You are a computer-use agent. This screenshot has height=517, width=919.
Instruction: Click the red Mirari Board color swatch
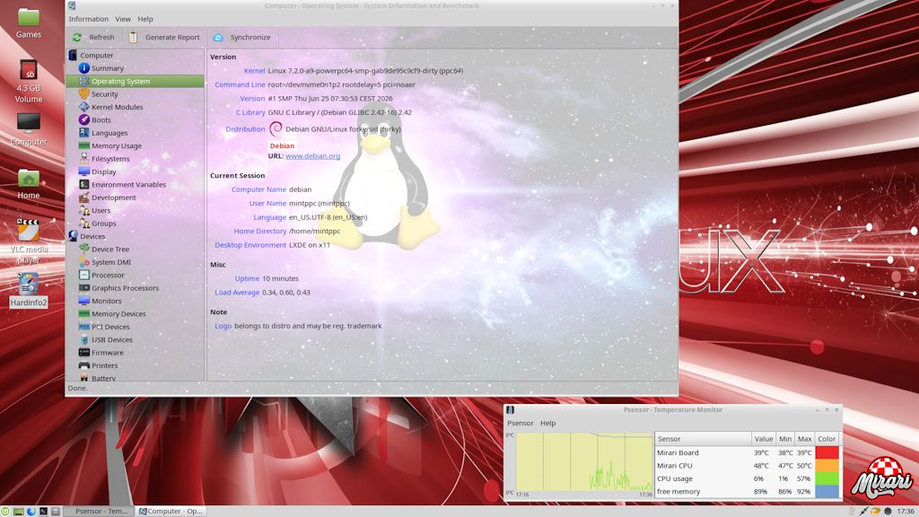click(x=827, y=452)
